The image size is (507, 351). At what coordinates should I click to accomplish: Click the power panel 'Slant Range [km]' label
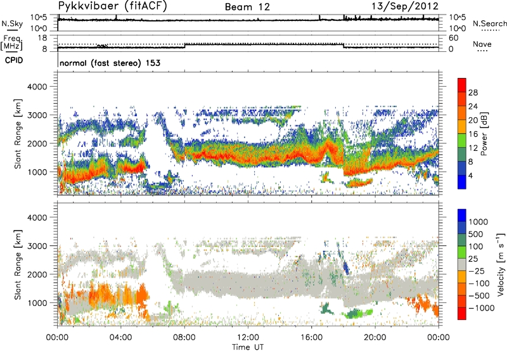coord(18,134)
